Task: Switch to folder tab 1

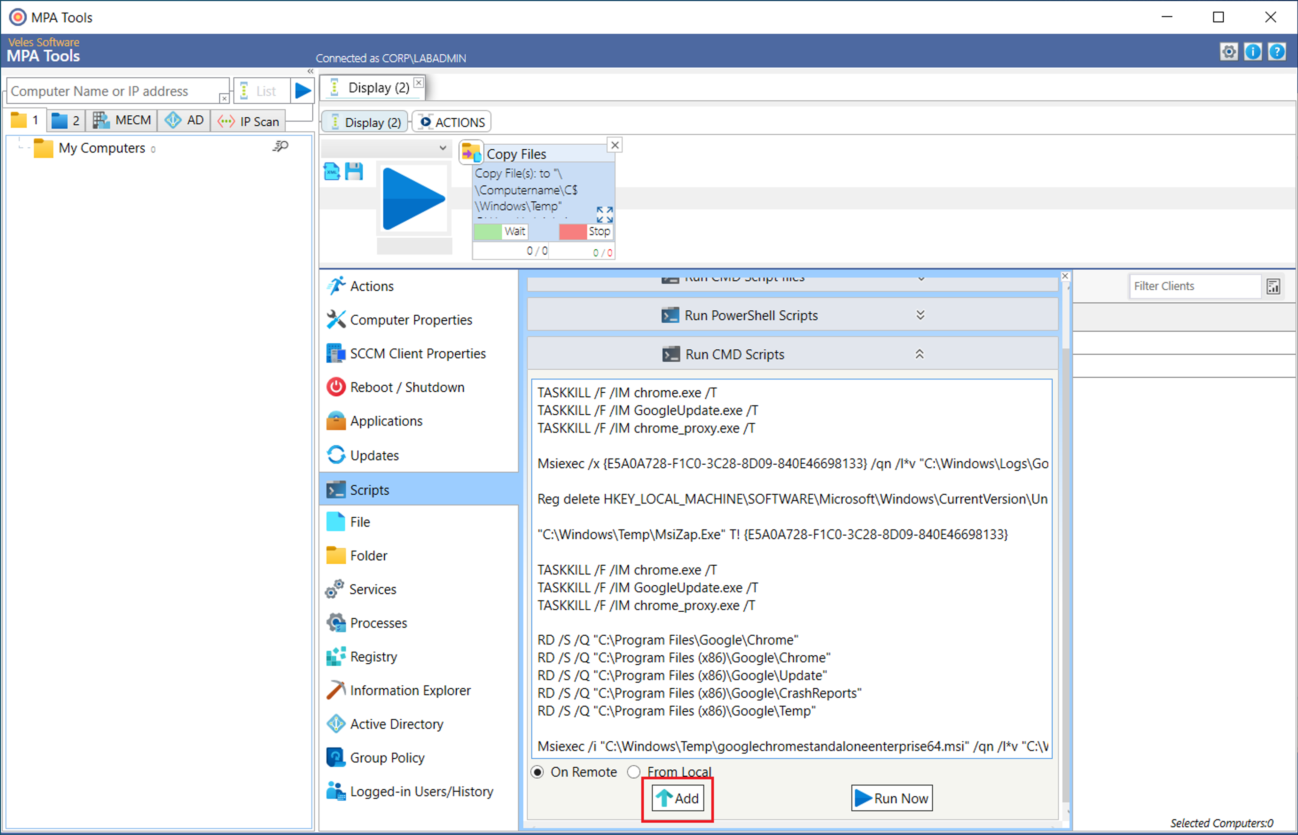Action: (x=25, y=120)
